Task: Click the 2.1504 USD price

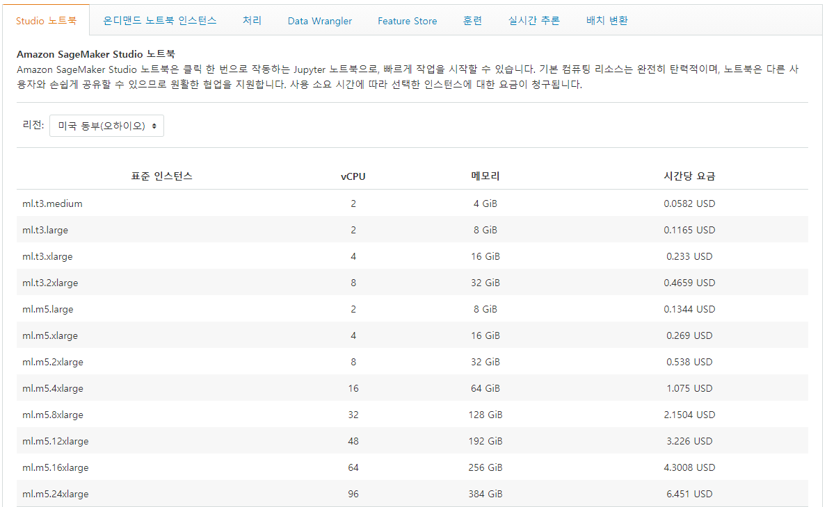Action: tap(689, 415)
